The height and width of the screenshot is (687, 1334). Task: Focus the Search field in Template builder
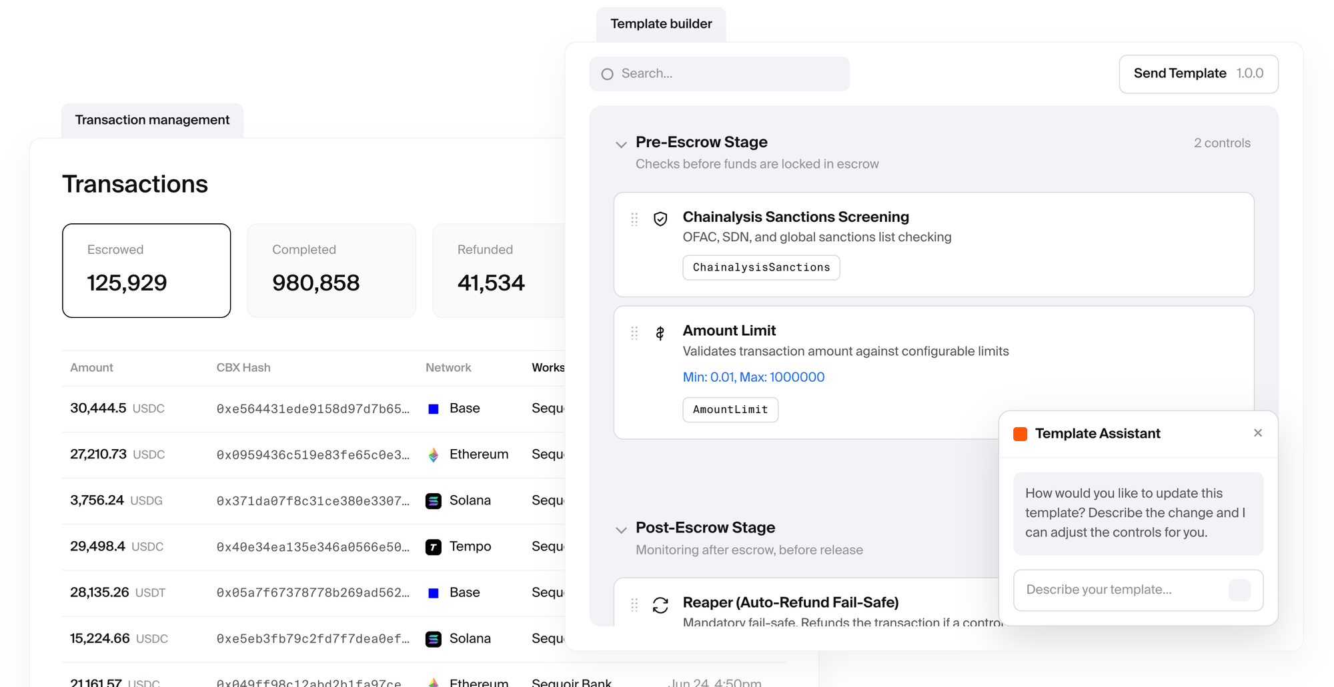tap(719, 74)
